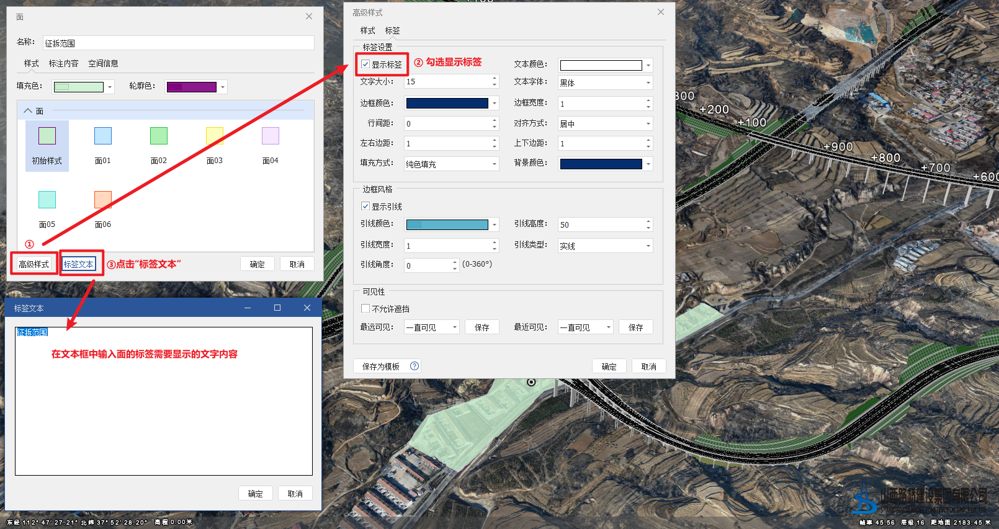Click the 高级样式 button

34,264
